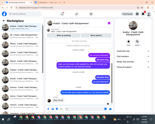Open the Facebook menu grid icon
The image size is (155, 124).
pyautogui.click(x=137, y=14)
